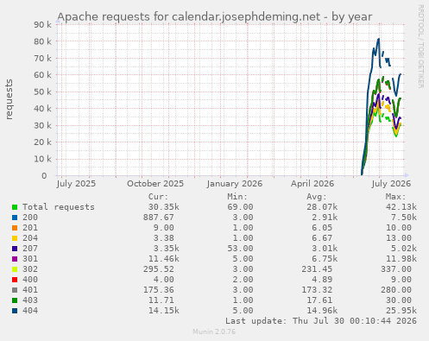Click the 207 min value 53.00
The height and width of the screenshot is (341, 429).
click(240, 249)
